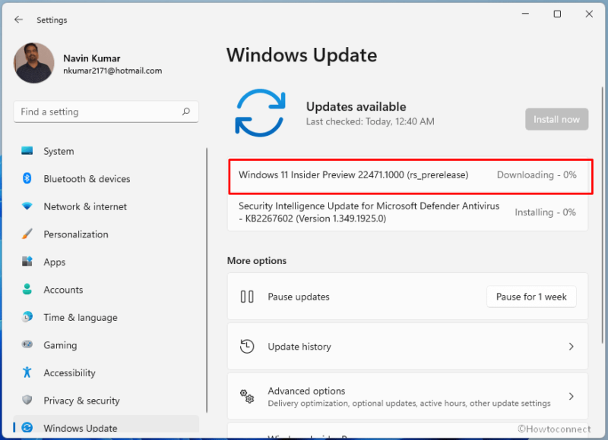Maximize the Settings window

tap(557, 14)
